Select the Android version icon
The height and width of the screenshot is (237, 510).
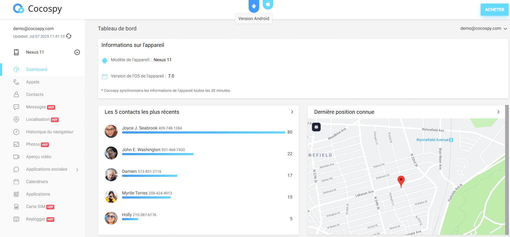254,6
